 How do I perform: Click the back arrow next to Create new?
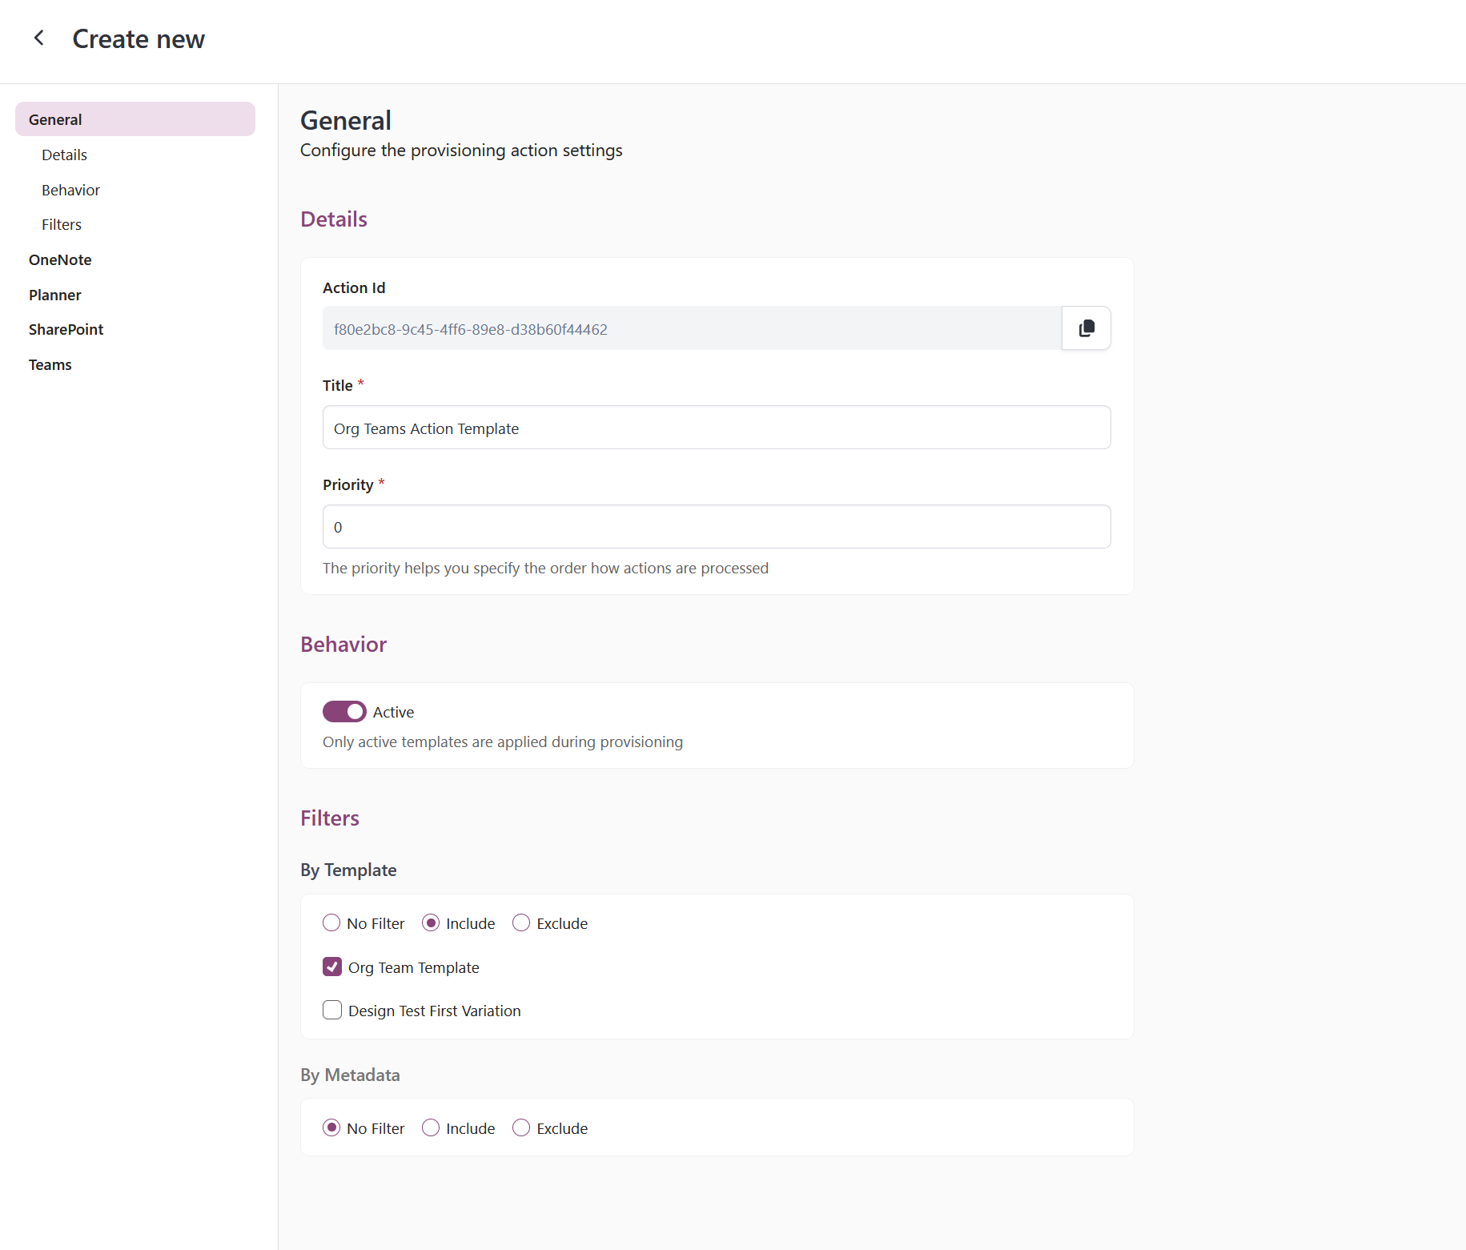pos(38,38)
